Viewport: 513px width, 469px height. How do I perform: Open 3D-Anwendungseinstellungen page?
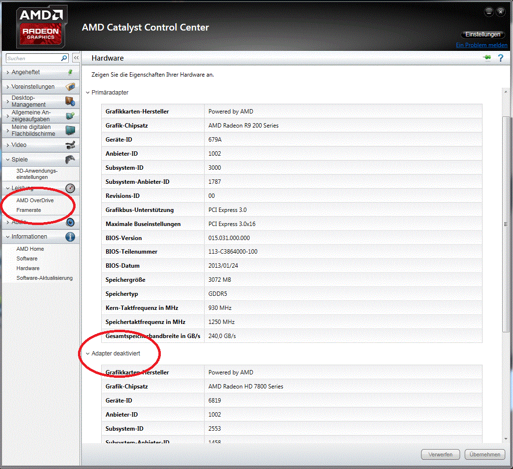pos(37,174)
